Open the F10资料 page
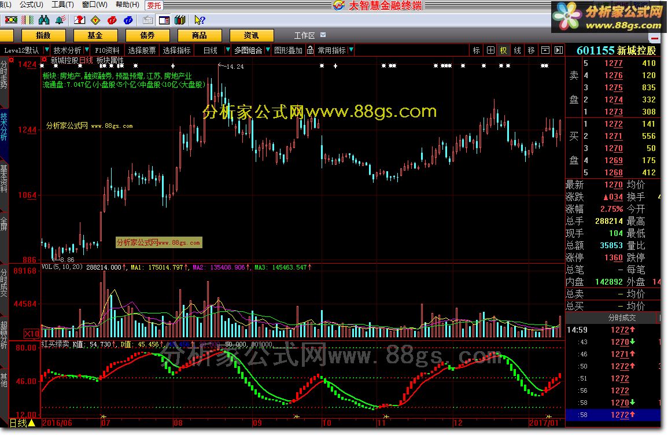The width and height of the screenshot is (668, 435). pos(107,50)
